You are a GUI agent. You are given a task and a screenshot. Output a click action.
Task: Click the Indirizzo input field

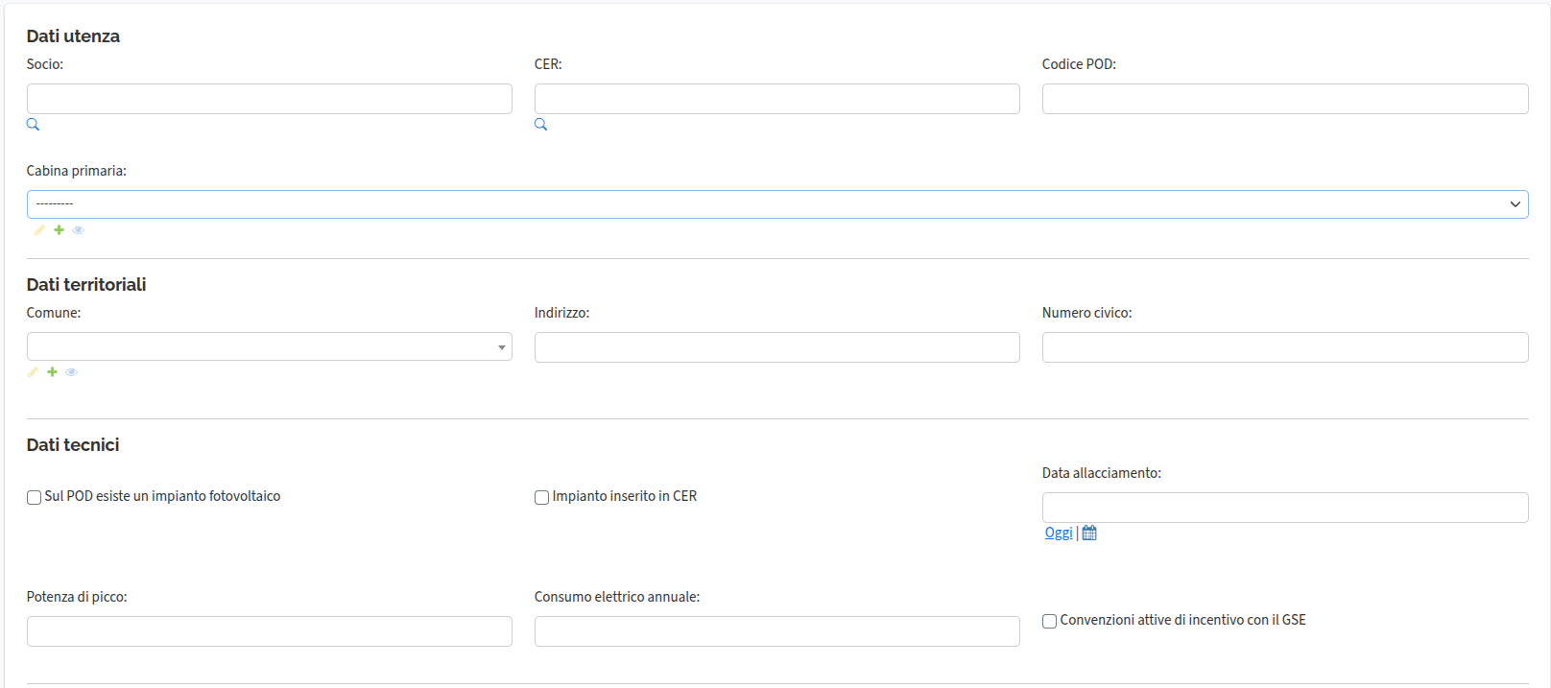coord(777,347)
